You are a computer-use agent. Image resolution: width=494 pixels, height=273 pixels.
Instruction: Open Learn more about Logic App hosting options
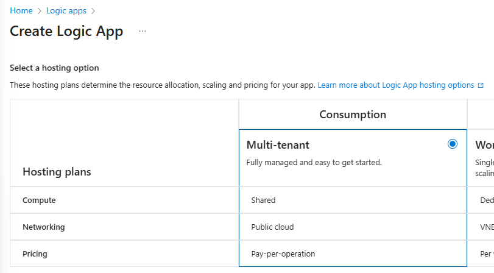(396, 85)
